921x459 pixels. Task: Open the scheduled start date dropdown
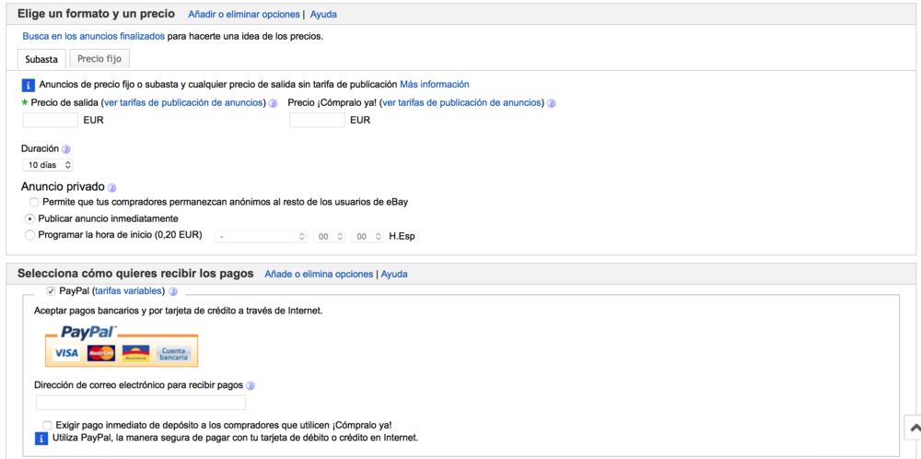pyautogui.click(x=262, y=237)
